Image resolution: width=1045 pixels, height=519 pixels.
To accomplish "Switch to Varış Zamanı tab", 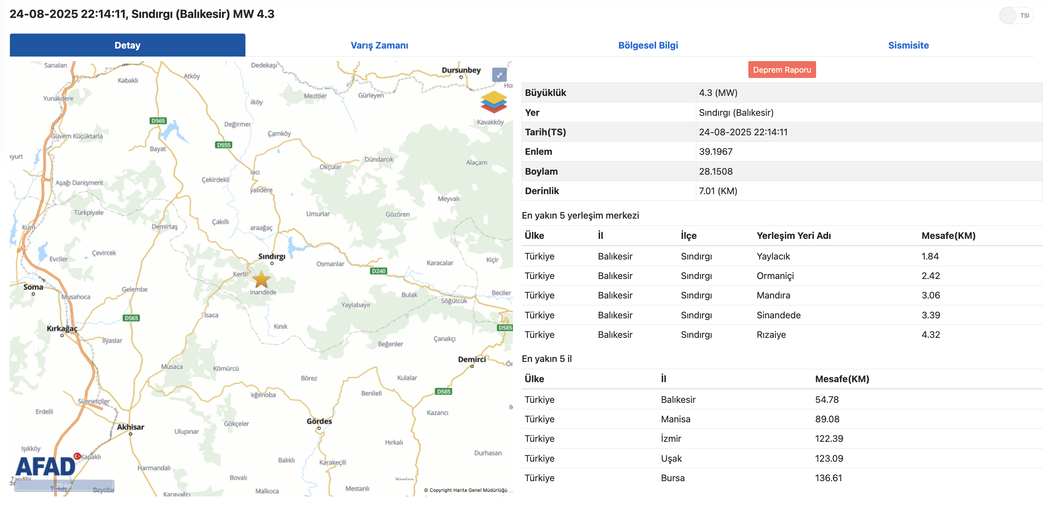I will [379, 45].
